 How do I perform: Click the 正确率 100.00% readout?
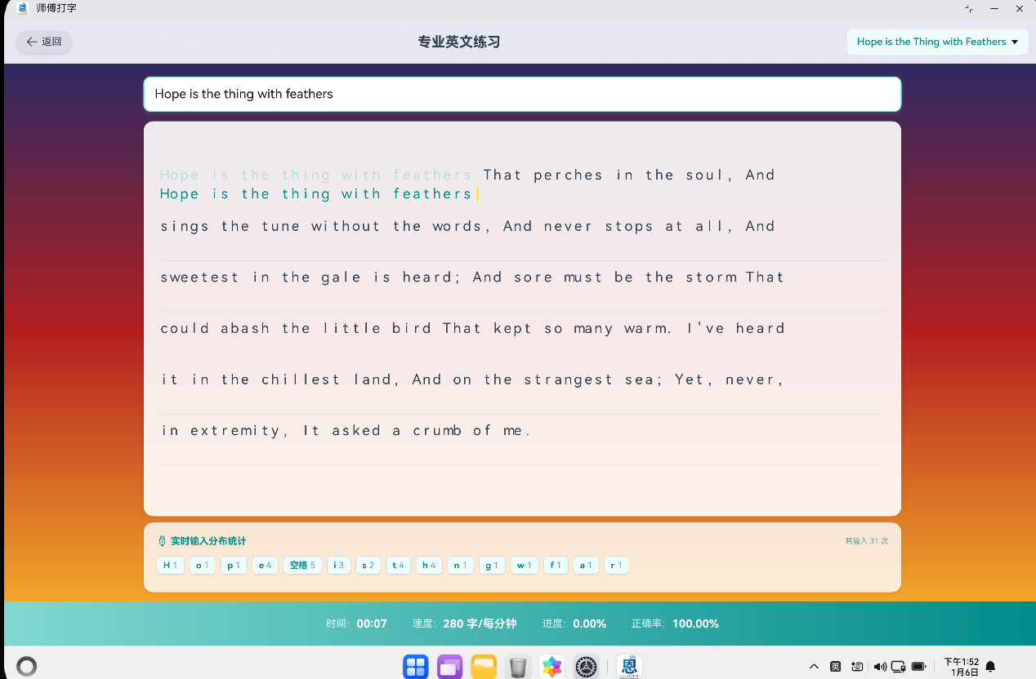click(x=675, y=624)
